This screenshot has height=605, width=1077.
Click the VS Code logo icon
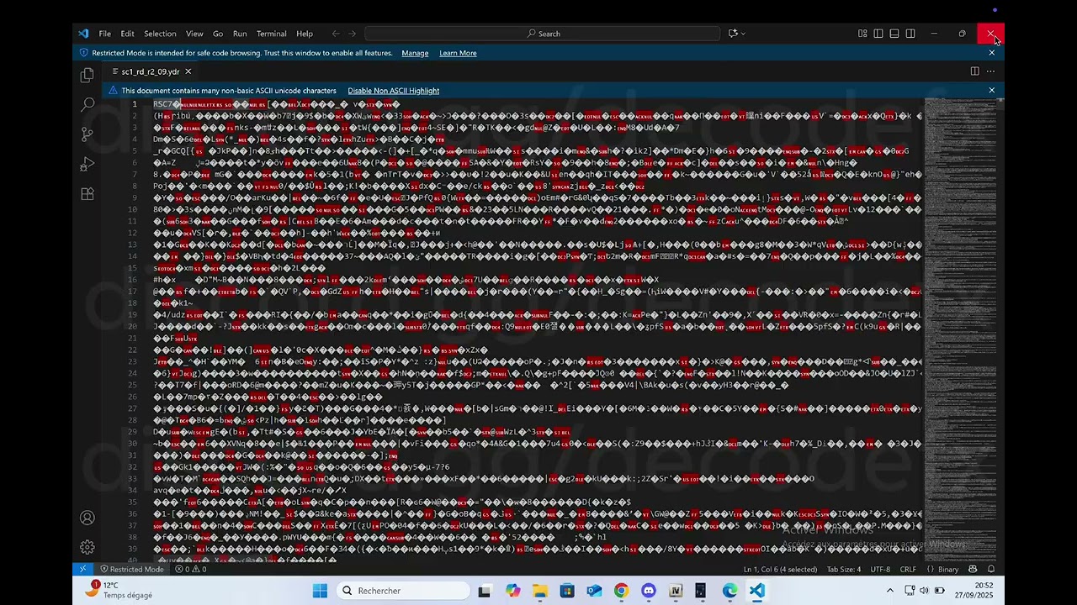[83, 34]
